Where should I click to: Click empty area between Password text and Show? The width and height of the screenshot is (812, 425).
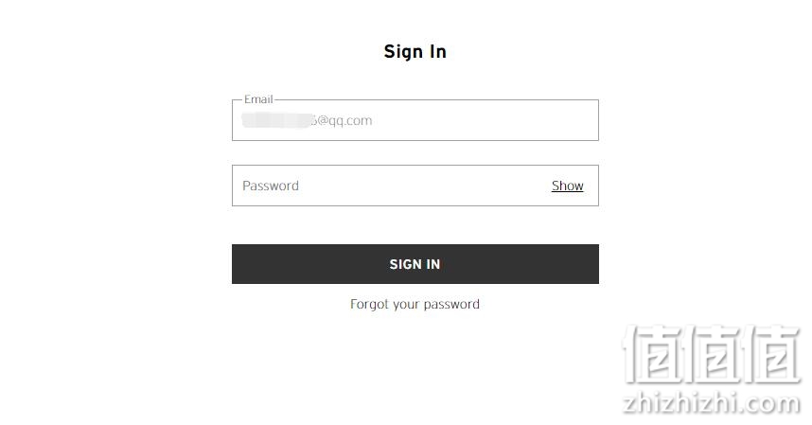click(x=425, y=186)
